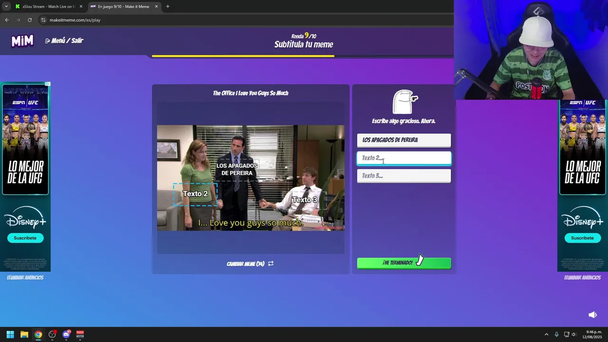Image resolution: width=608 pixels, height=342 pixels.
Task: Close the xSlou Stream tab
Action: tap(81, 7)
